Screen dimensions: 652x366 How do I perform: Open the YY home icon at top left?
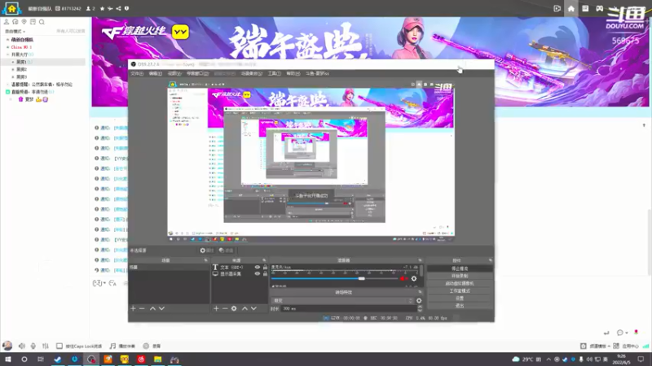tap(11, 8)
